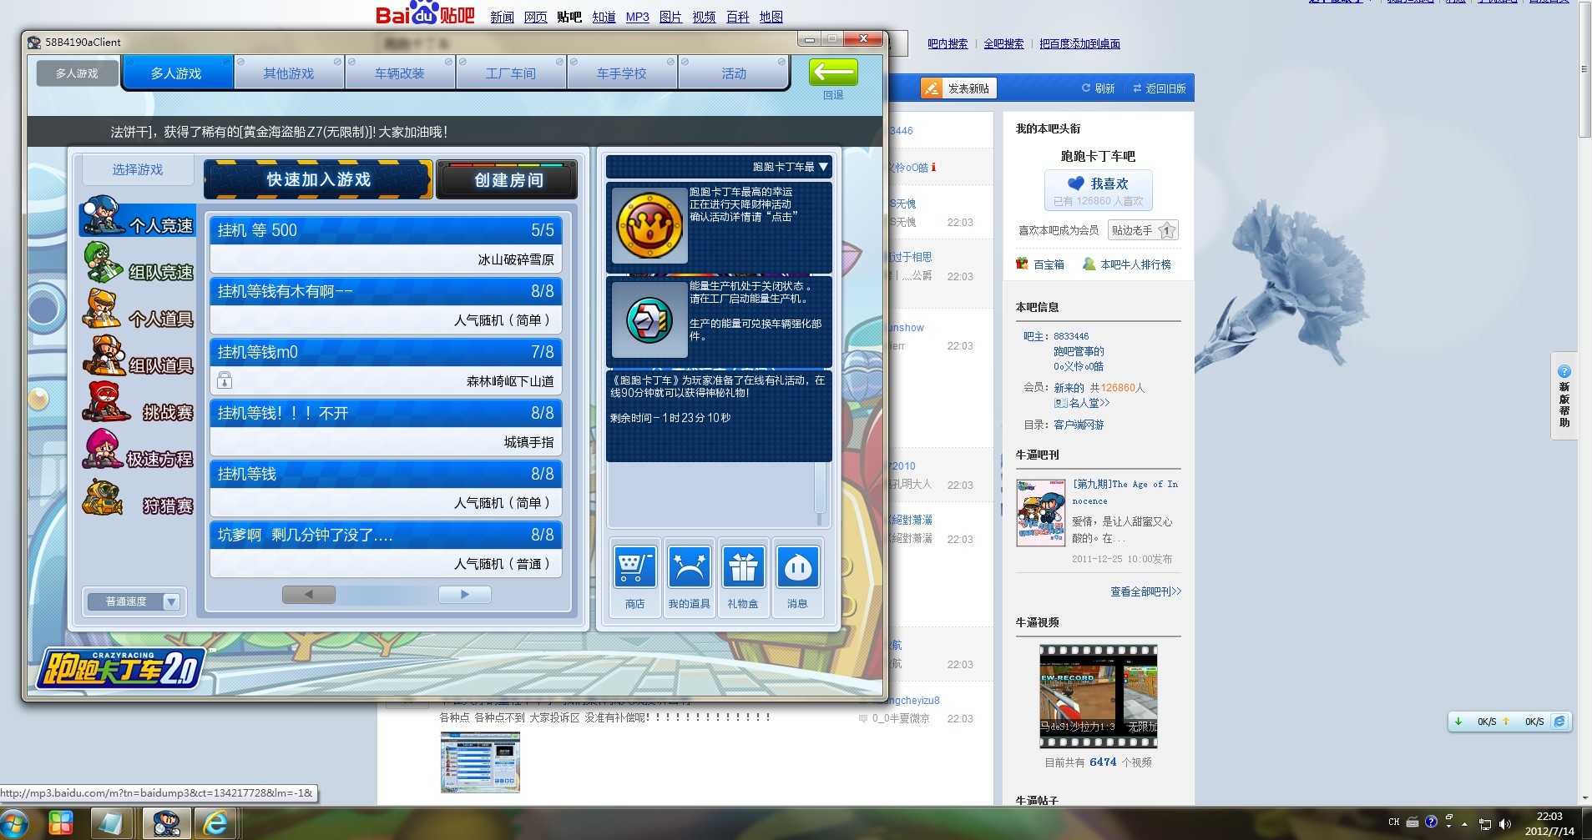Click the taskbar clock showing 22:03
1592x840 pixels.
click(x=1549, y=817)
